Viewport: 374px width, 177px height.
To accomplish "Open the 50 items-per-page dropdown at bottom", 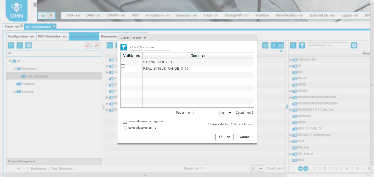I will coord(261,169).
